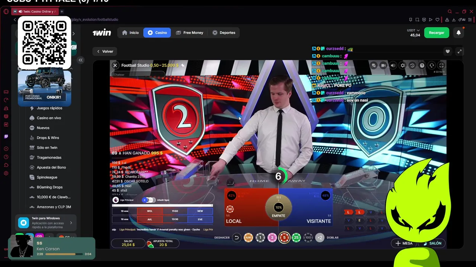
Task: Select the green 25 chip
Action: click(x=296, y=238)
